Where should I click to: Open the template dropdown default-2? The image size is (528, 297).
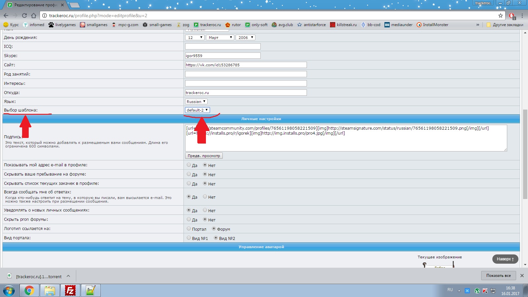197,110
